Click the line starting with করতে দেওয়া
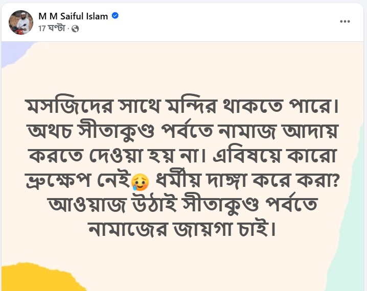 pyautogui.click(x=183, y=156)
